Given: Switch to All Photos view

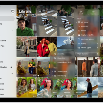Looking at the screenshot, I should click(x=80, y=92).
